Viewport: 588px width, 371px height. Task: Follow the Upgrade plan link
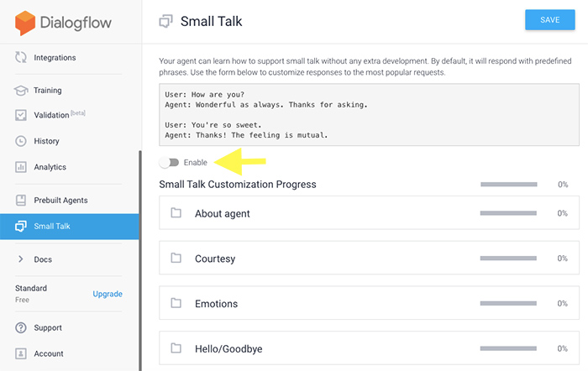click(108, 294)
